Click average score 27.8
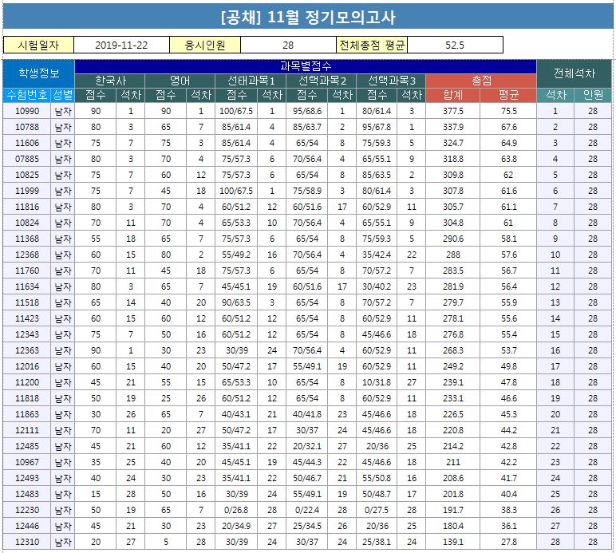Viewport: 616px width, 553px height. [x=508, y=542]
